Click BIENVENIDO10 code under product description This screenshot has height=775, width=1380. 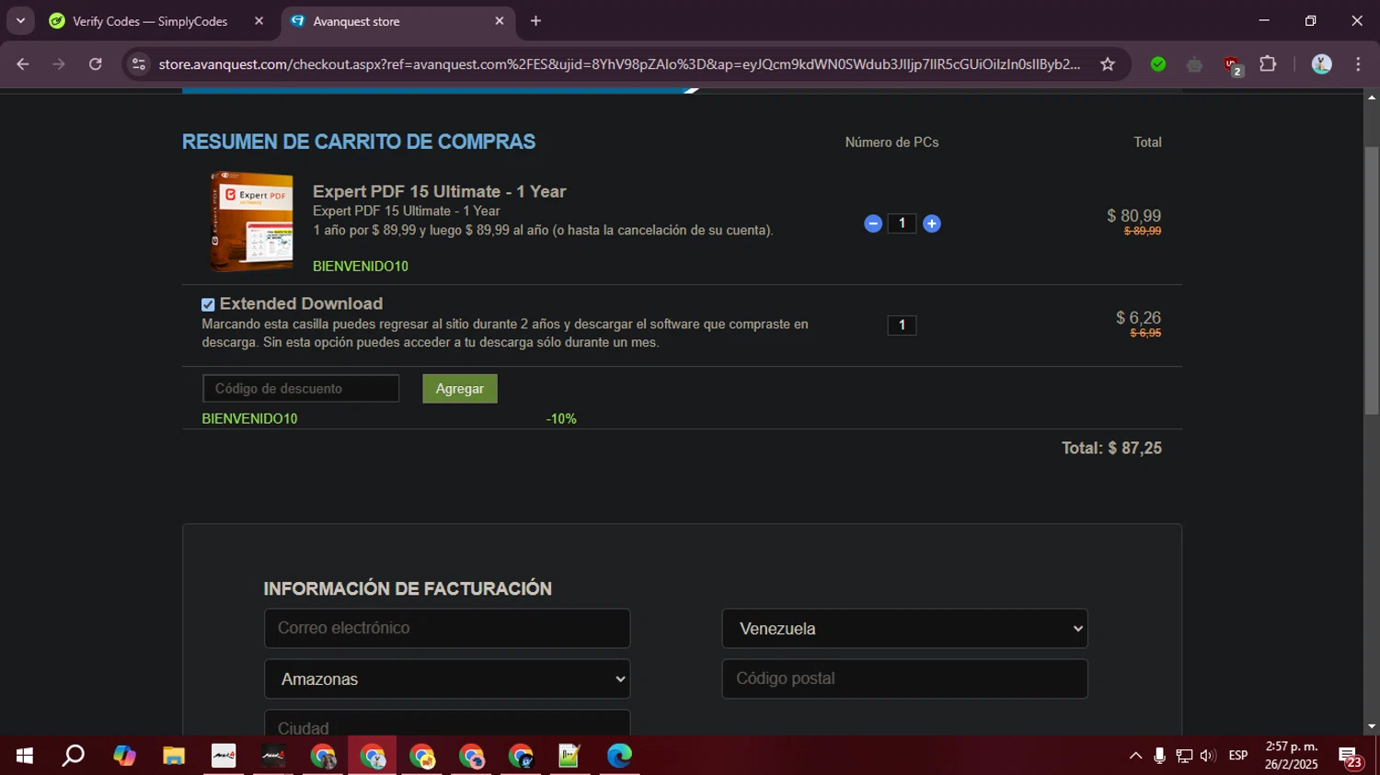click(361, 266)
